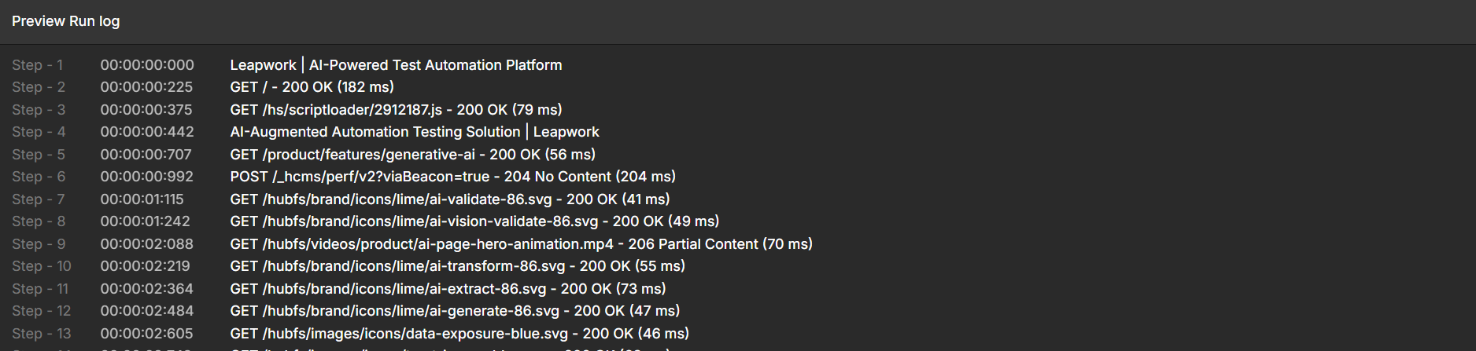Click the 00:00:00:442 timestamp
The image size is (1476, 351).
click(x=146, y=132)
